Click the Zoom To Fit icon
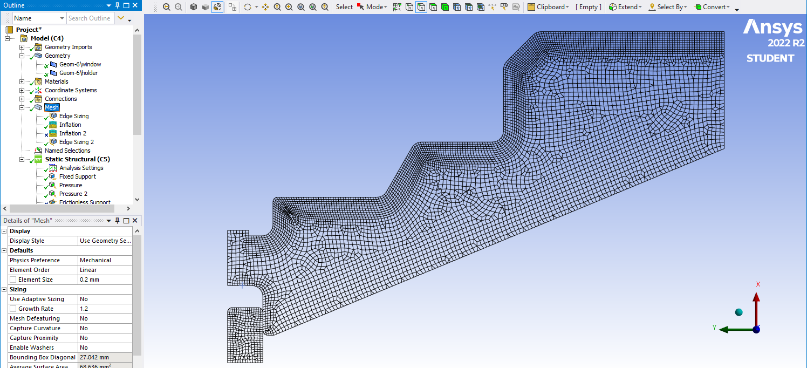This screenshot has height=368, width=807. coord(301,7)
